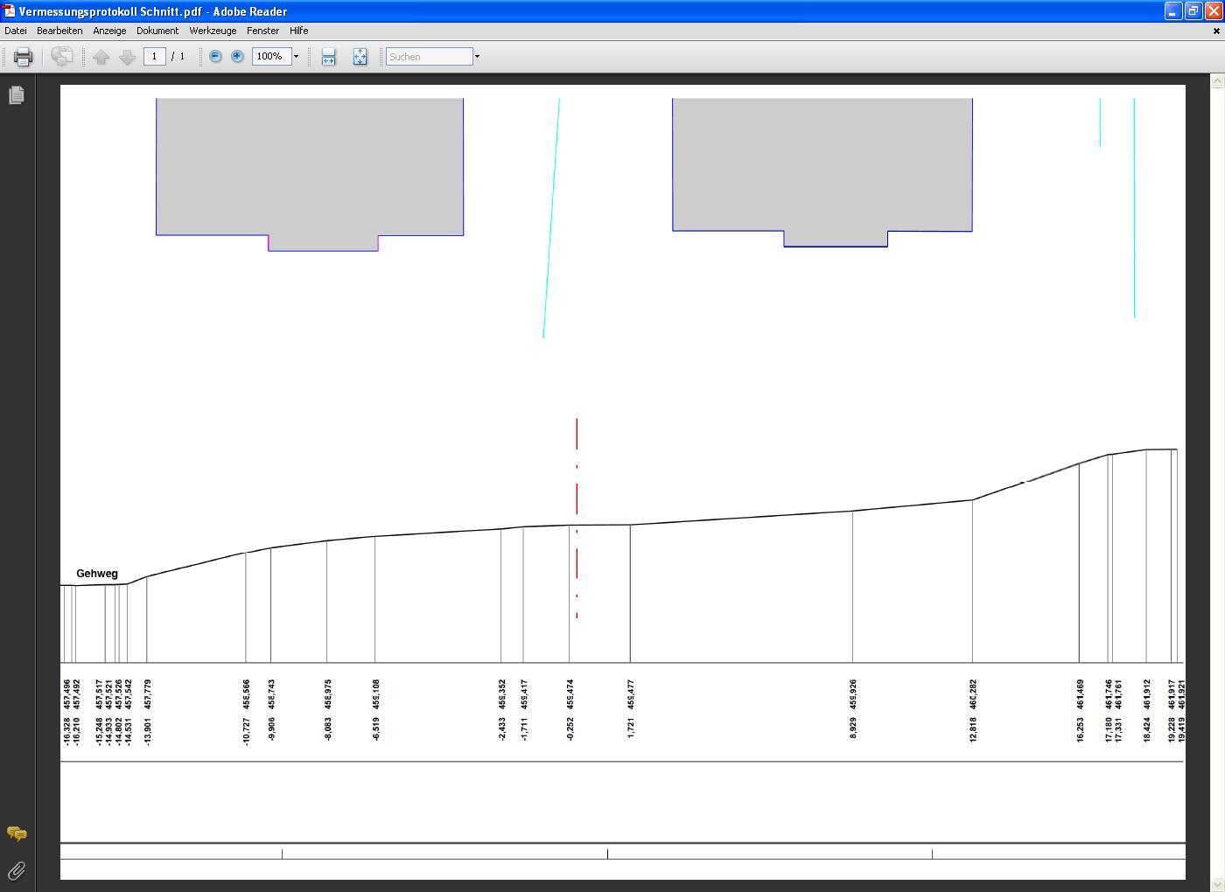Close the document with the menu-bar X
Image resolution: width=1225 pixels, height=892 pixels.
tap(1215, 31)
